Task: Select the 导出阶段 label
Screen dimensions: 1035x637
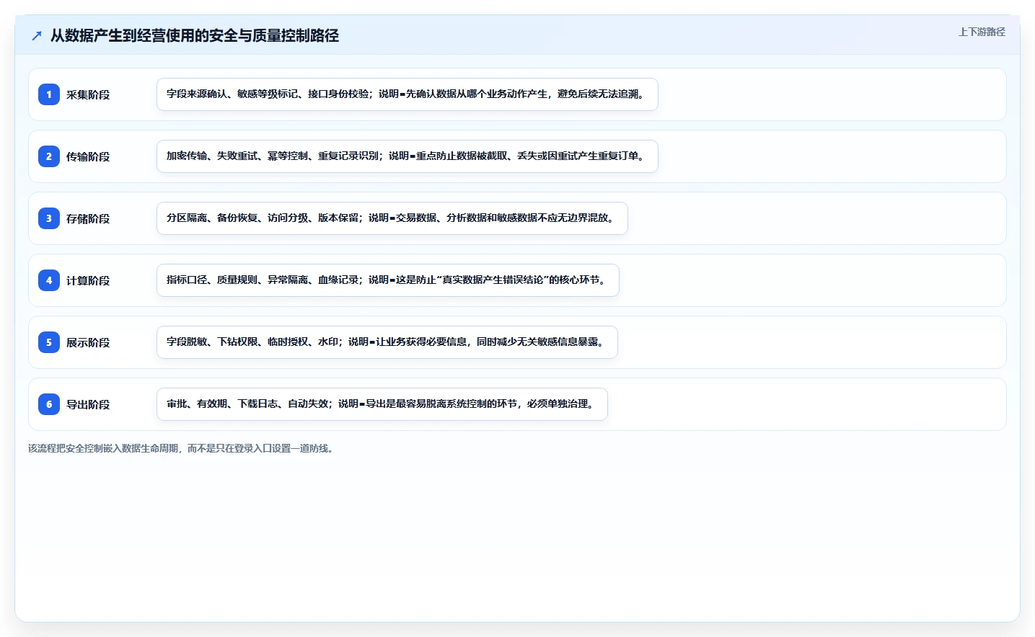Action: tap(88, 404)
